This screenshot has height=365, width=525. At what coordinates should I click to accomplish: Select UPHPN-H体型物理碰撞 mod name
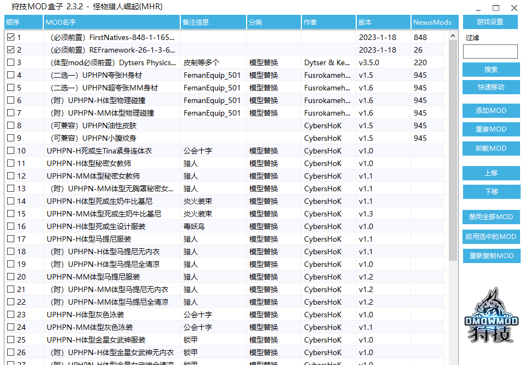coord(98,100)
